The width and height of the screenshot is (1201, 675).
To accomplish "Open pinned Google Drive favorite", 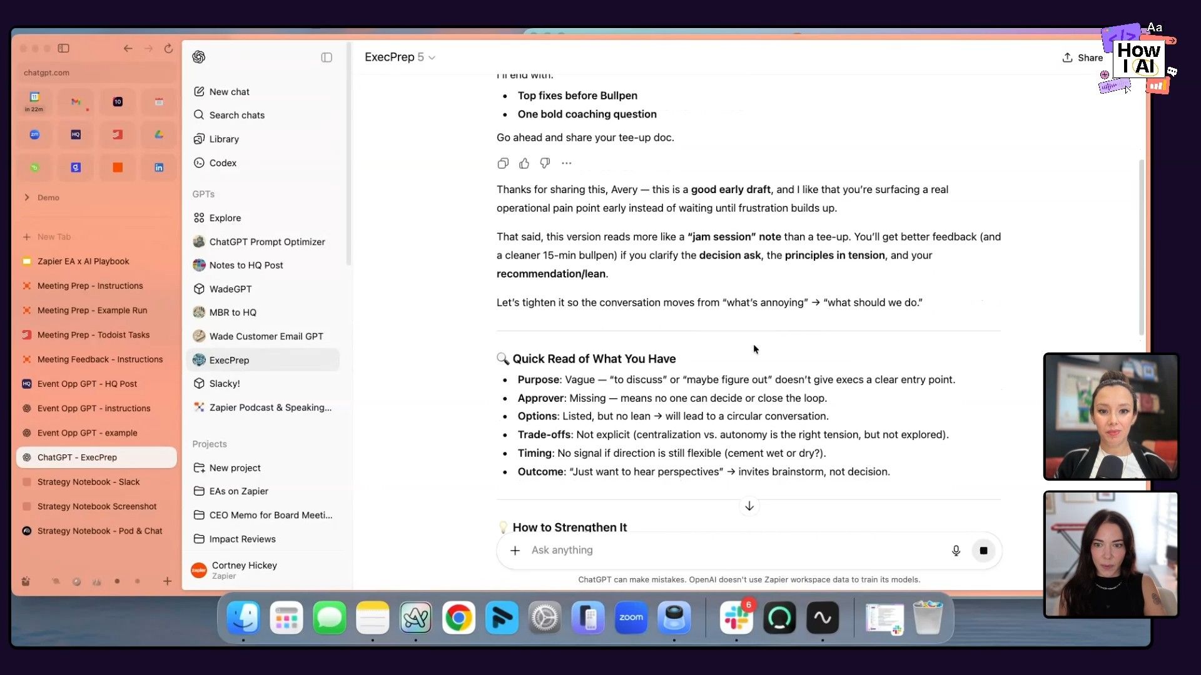I will pyautogui.click(x=159, y=134).
